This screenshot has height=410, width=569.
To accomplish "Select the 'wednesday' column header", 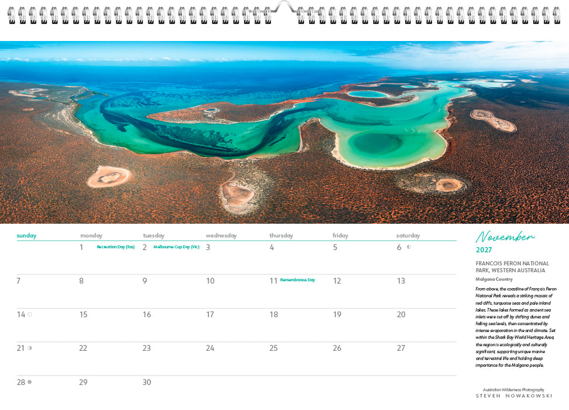I will pos(221,235).
